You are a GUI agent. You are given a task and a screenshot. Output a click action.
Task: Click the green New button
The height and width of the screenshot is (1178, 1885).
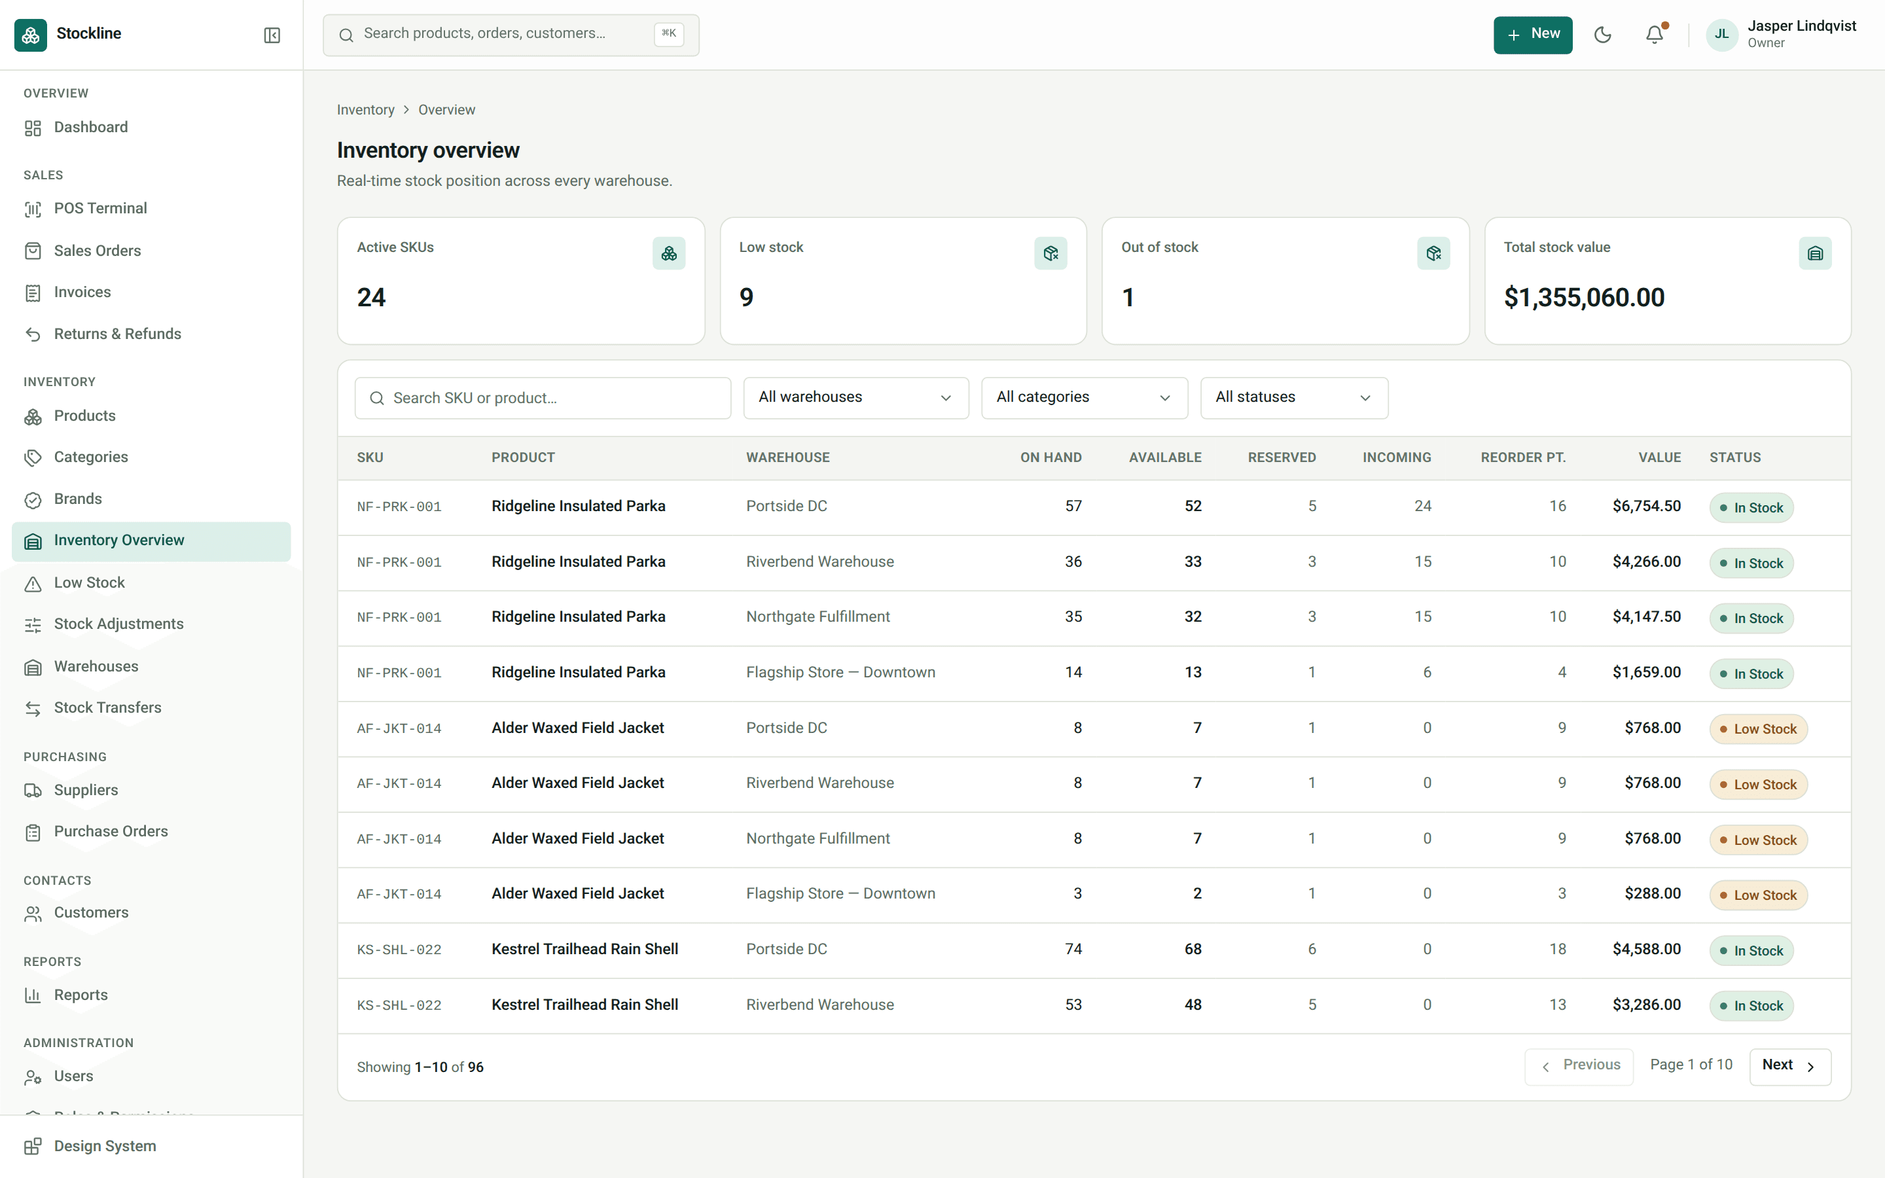click(1532, 34)
